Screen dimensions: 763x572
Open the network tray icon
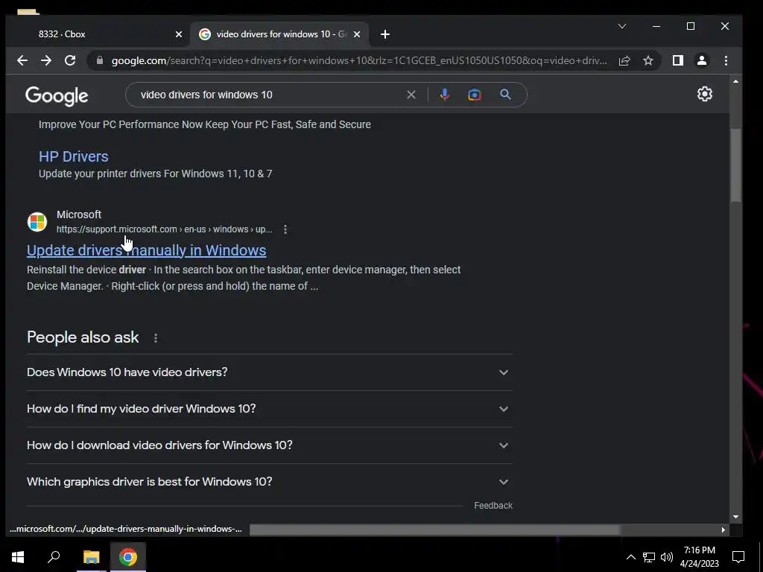pyautogui.click(x=649, y=557)
